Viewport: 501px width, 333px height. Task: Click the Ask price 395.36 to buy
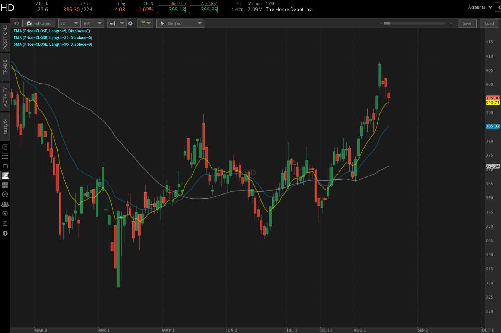tap(204, 10)
